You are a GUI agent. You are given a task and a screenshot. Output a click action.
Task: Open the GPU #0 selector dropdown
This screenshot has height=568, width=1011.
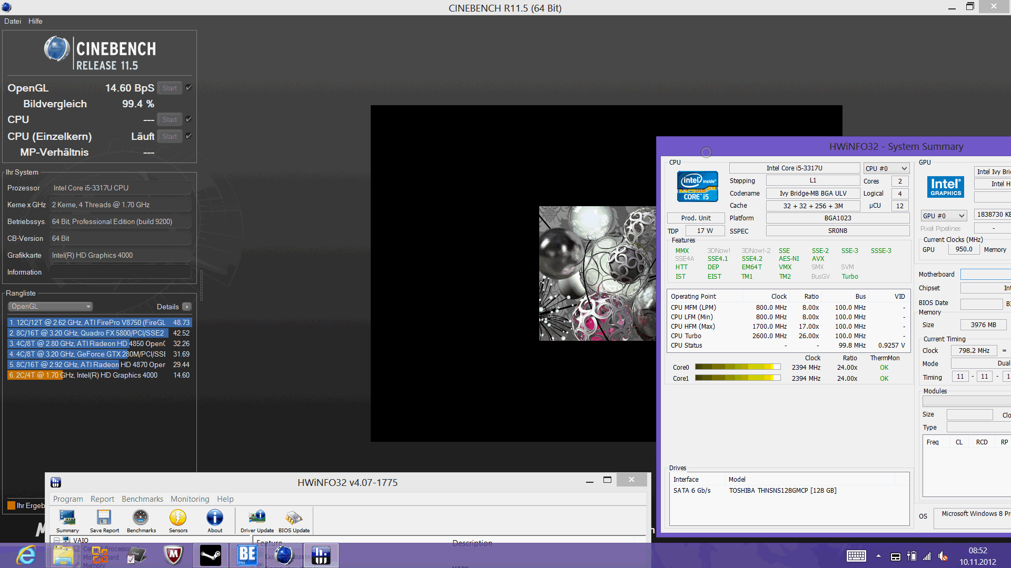coord(944,216)
